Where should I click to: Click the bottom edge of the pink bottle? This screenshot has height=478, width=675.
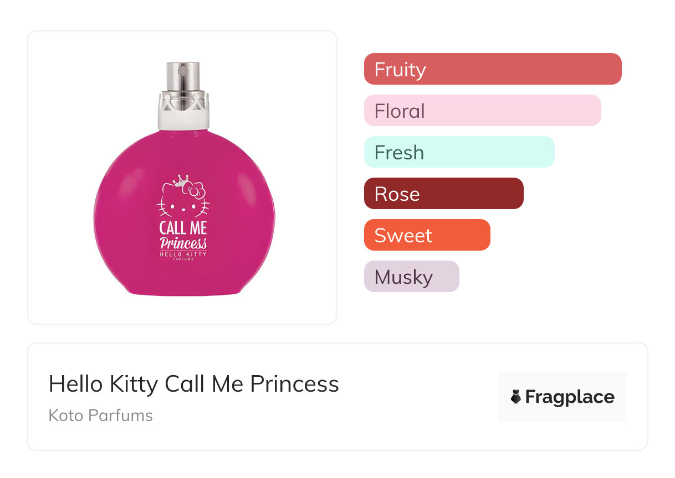click(183, 293)
